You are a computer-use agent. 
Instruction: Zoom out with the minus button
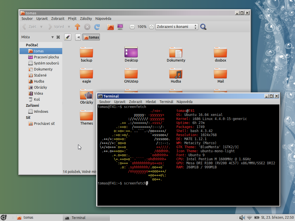(132, 27)
